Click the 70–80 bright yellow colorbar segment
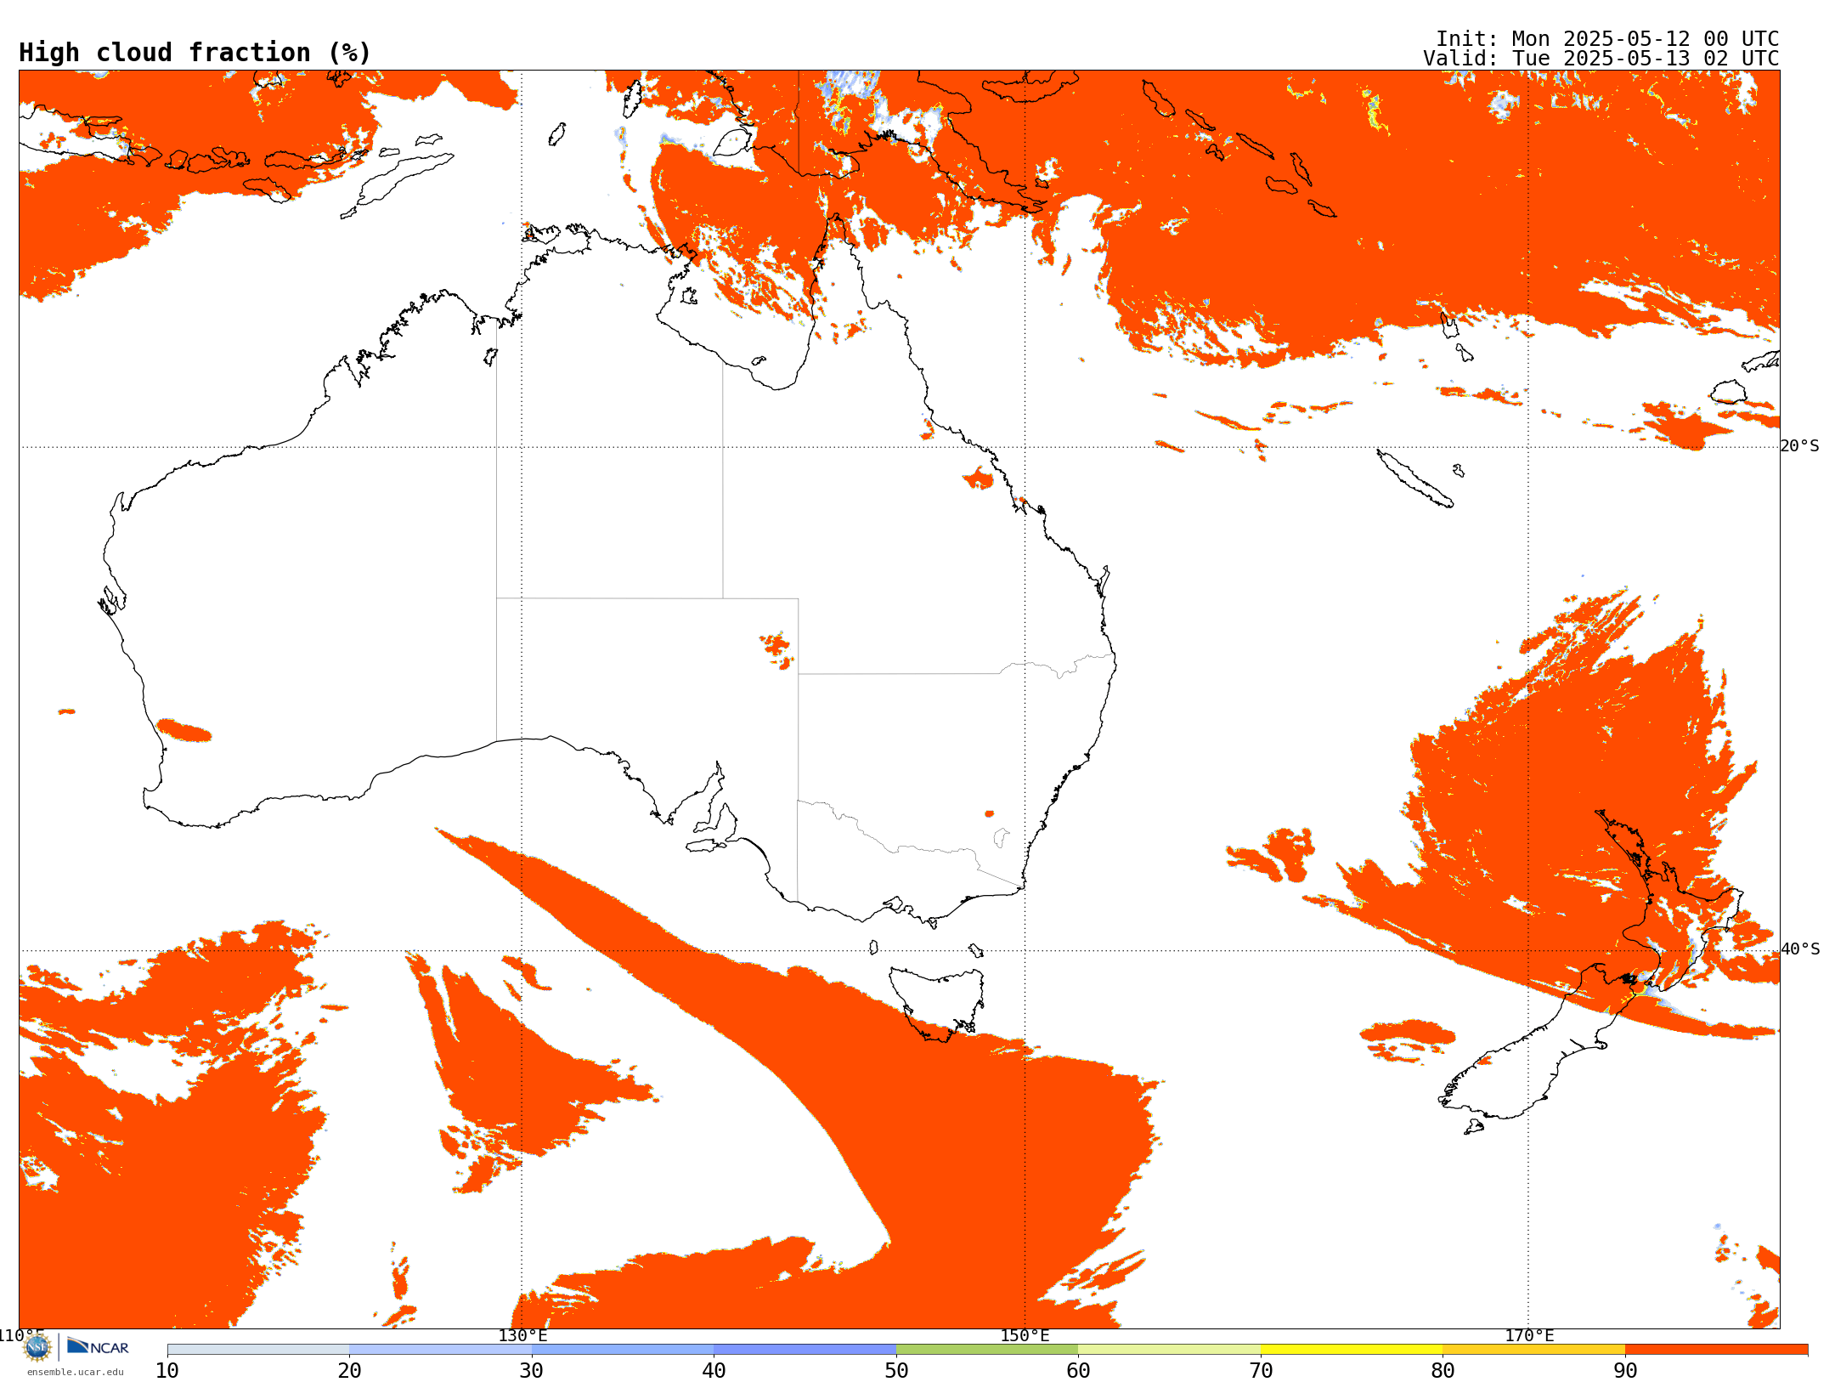Screen dimensions: 1835x1382 point(1352,1350)
